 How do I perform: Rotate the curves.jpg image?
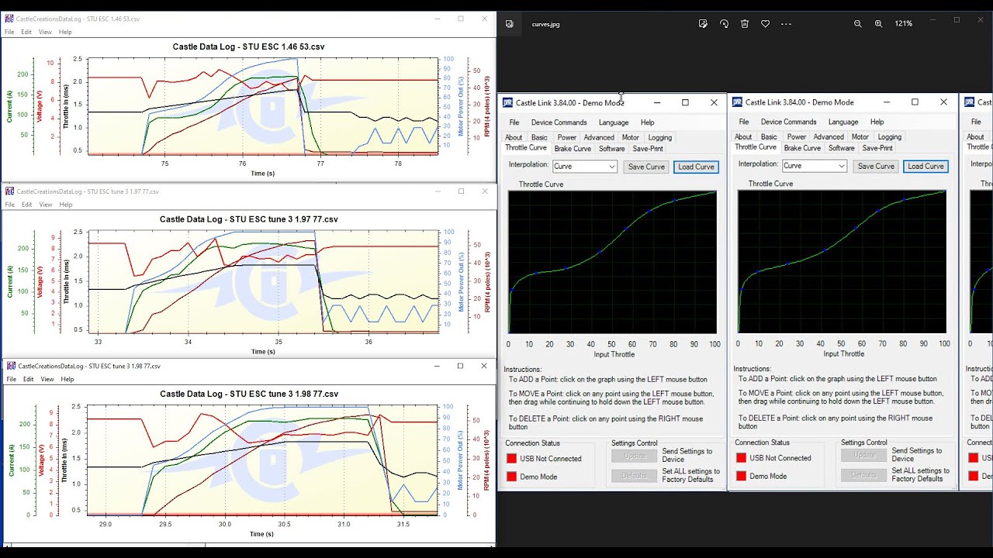click(x=724, y=24)
